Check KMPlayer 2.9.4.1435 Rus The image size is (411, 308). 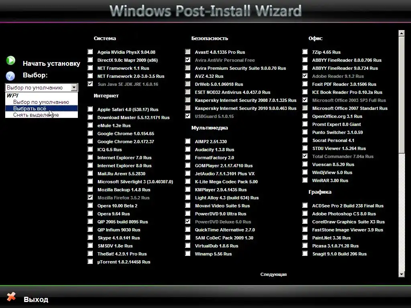(x=188, y=189)
